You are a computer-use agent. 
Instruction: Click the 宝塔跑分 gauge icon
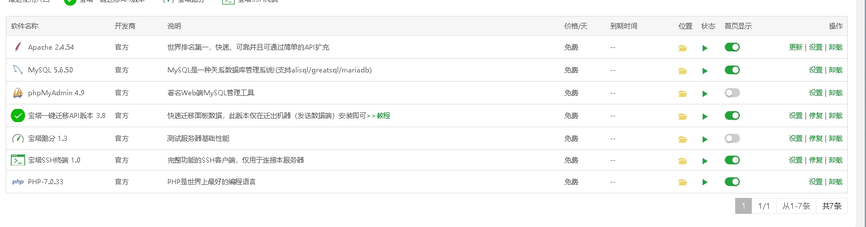tap(18, 138)
